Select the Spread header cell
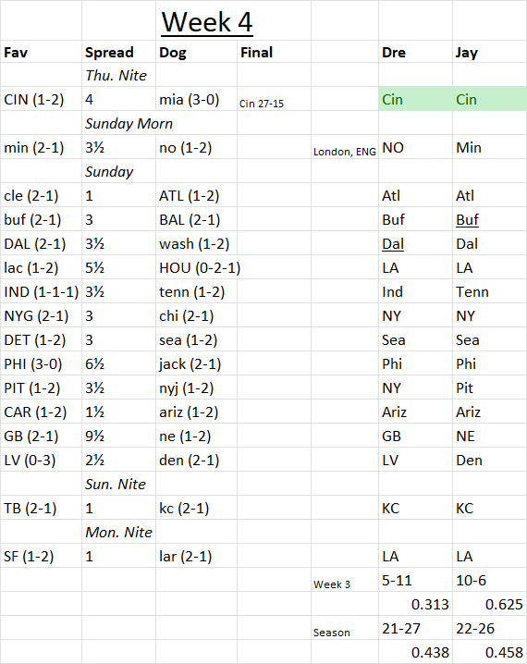Image resolution: width=527 pixels, height=664 pixels. coord(118,52)
